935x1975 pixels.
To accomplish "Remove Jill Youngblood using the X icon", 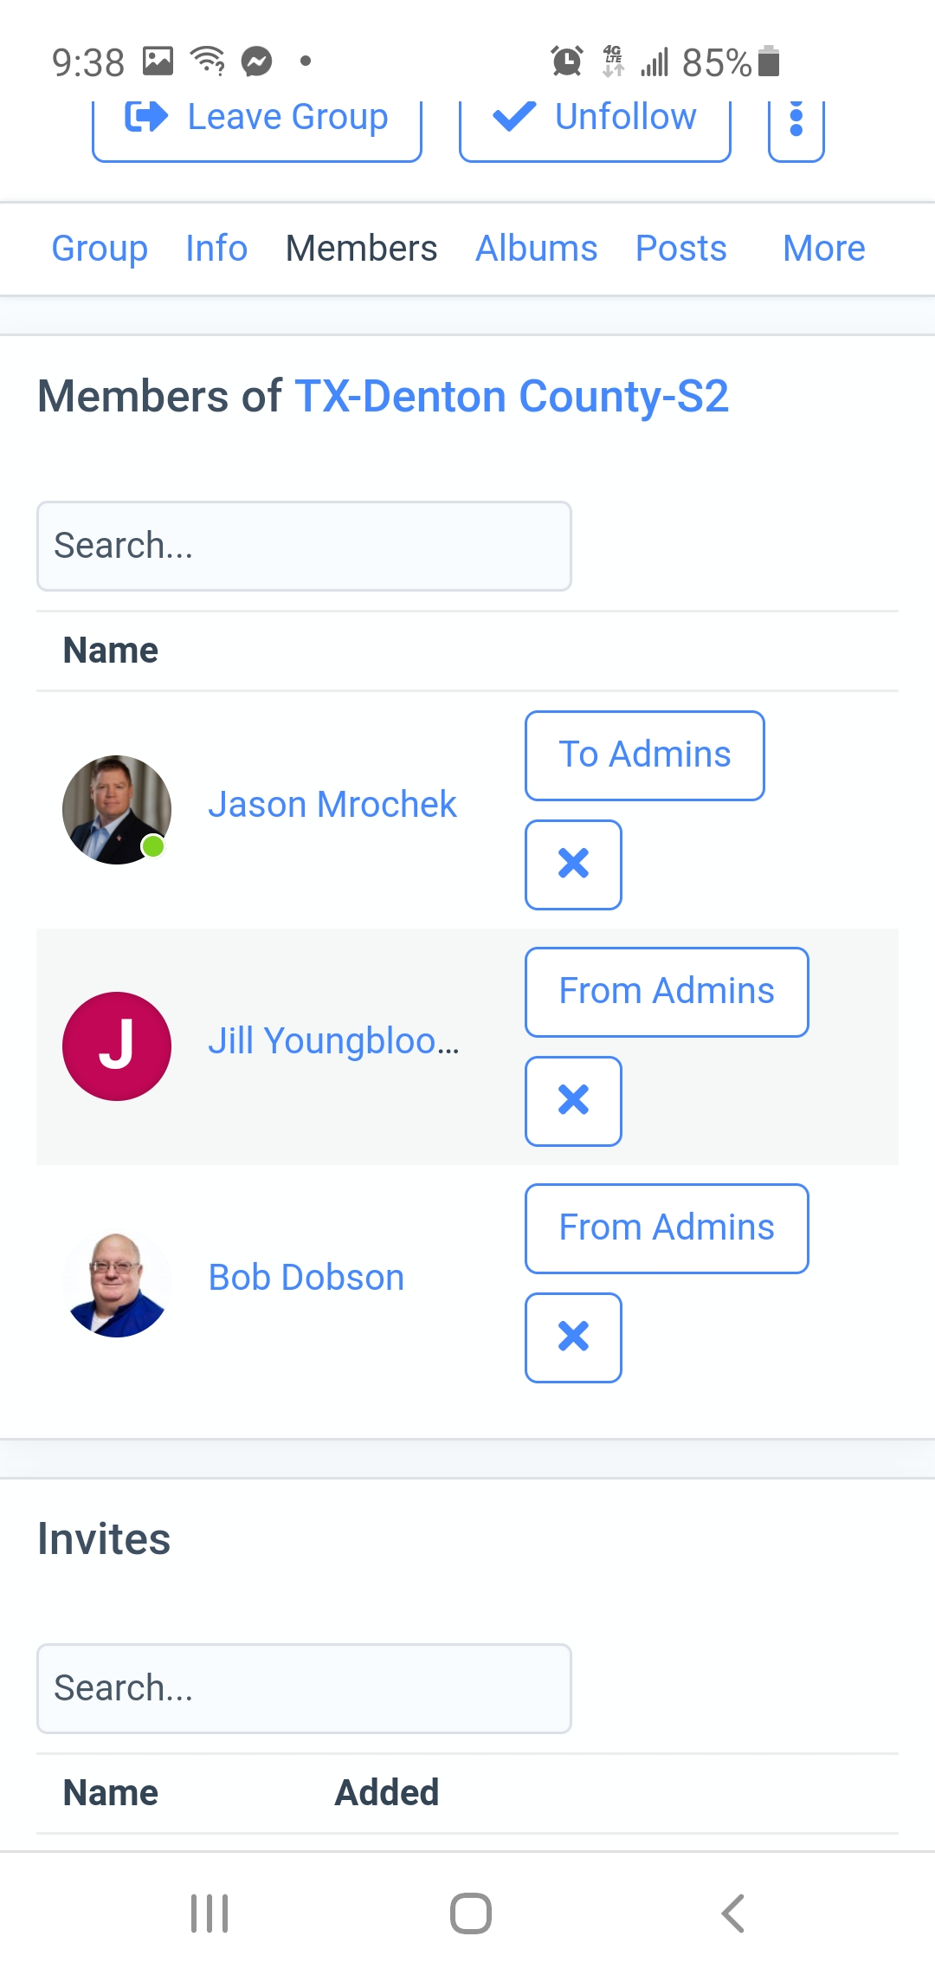I will click(573, 1101).
